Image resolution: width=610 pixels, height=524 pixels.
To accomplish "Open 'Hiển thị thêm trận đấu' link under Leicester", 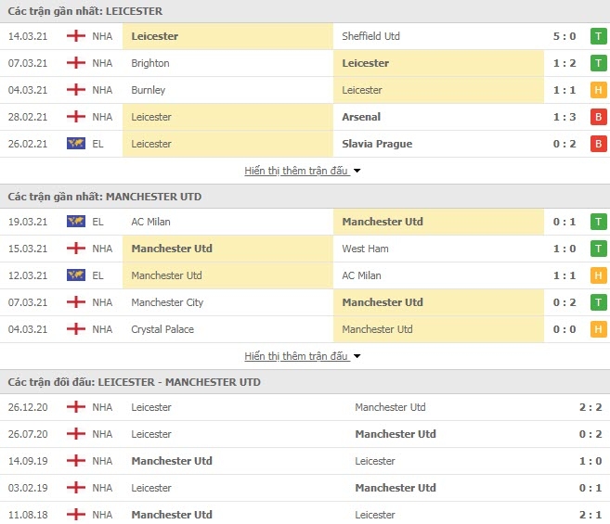I will (x=296, y=171).
